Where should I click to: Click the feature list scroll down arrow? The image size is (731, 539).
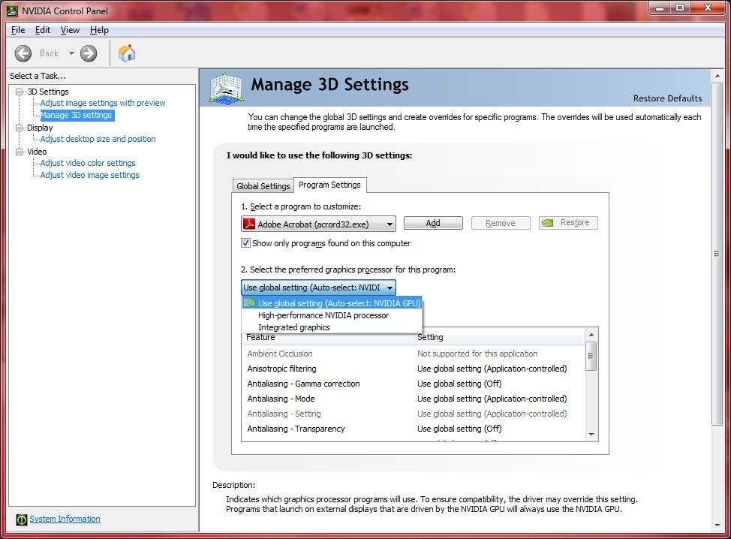pyautogui.click(x=591, y=435)
